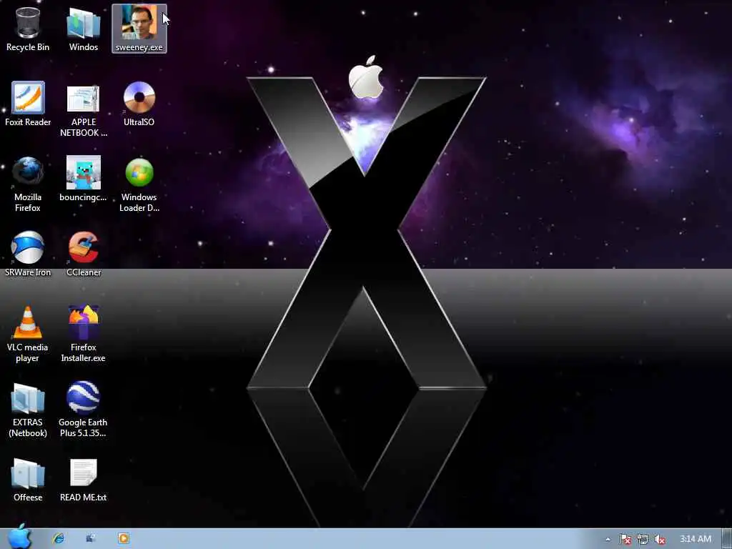The width and height of the screenshot is (732, 549).
Task: Show hidden system tray icons
Action: click(x=608, y=539)
